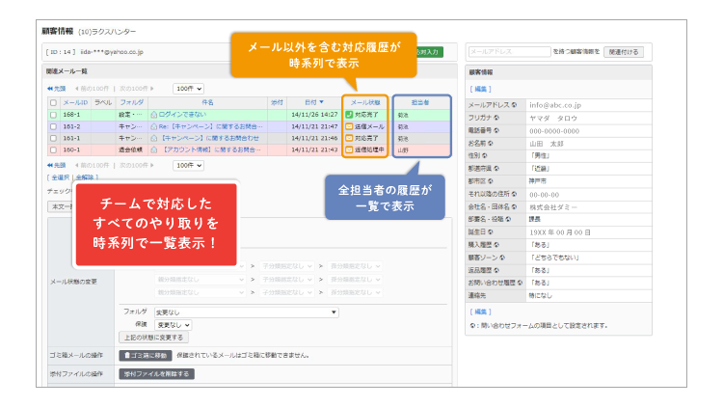Screen dimensions: 723x407
Task: Click form icon beside お問い合わせ履歴 label
Action: coord(521,283)
